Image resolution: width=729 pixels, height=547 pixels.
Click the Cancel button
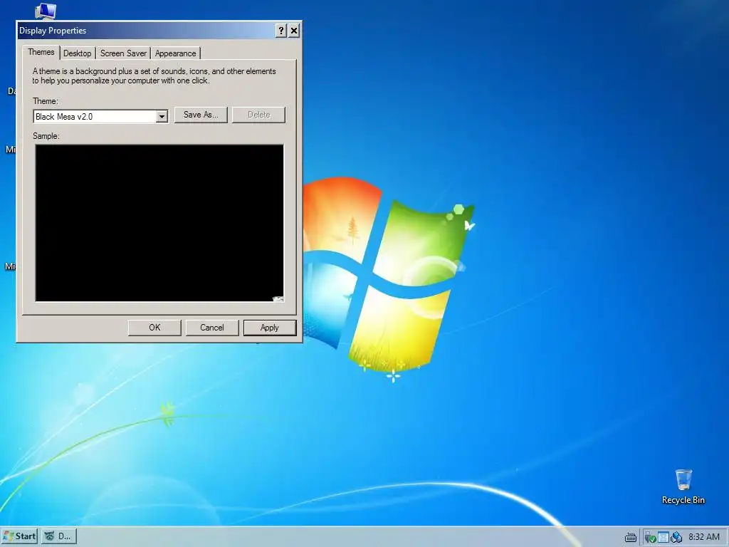pos(212,328)
